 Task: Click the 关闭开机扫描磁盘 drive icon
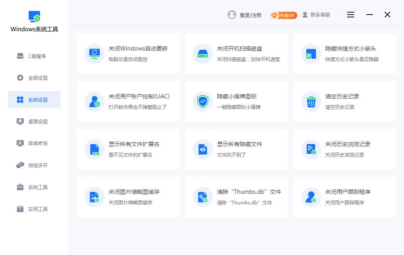coord(203,54)
